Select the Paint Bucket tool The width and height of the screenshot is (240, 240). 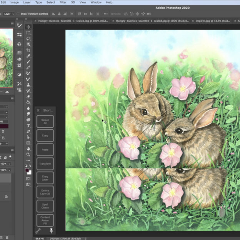(x=28, y=102)
